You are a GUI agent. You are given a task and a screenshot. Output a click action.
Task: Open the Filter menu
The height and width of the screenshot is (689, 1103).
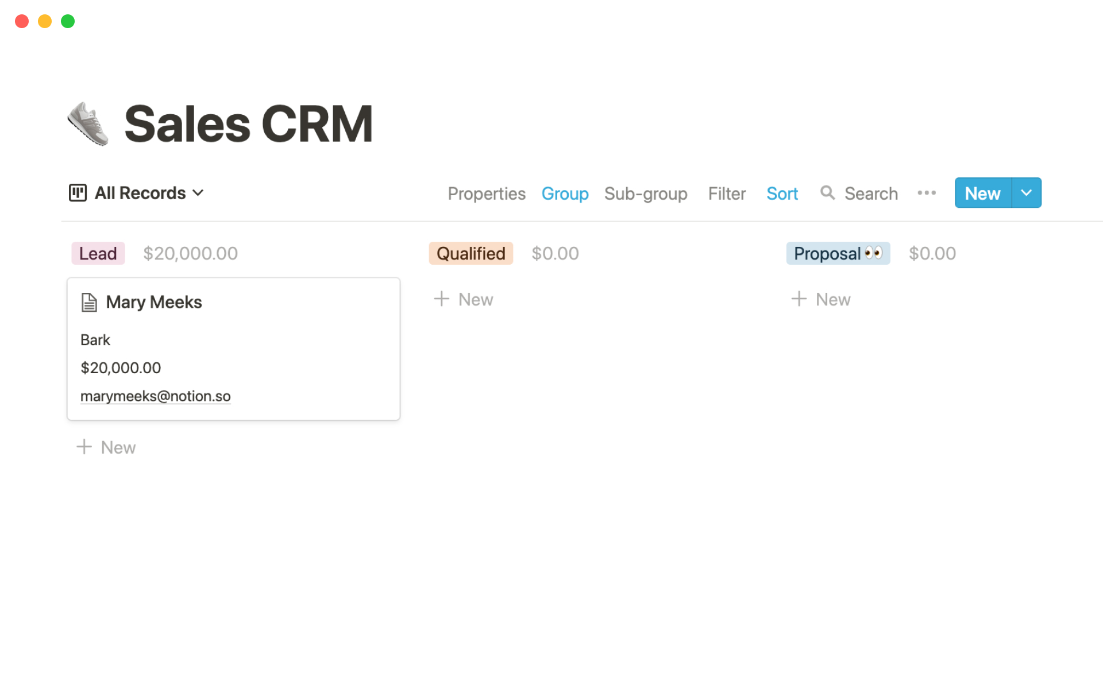point(727,193)
